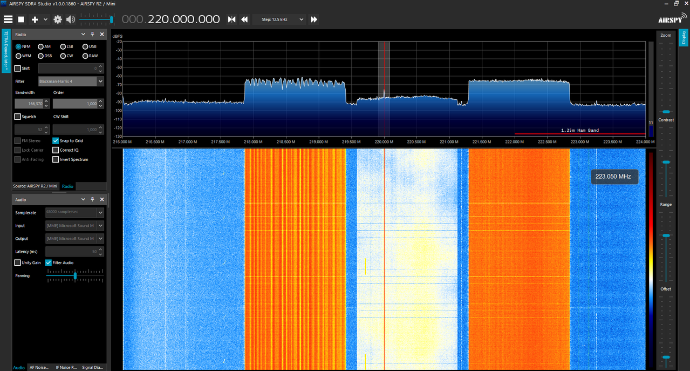Open the hamburger main menu

[x=8, y=19]
